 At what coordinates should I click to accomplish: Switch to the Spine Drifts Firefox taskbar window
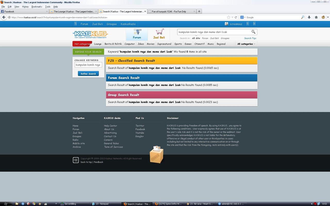168,204
